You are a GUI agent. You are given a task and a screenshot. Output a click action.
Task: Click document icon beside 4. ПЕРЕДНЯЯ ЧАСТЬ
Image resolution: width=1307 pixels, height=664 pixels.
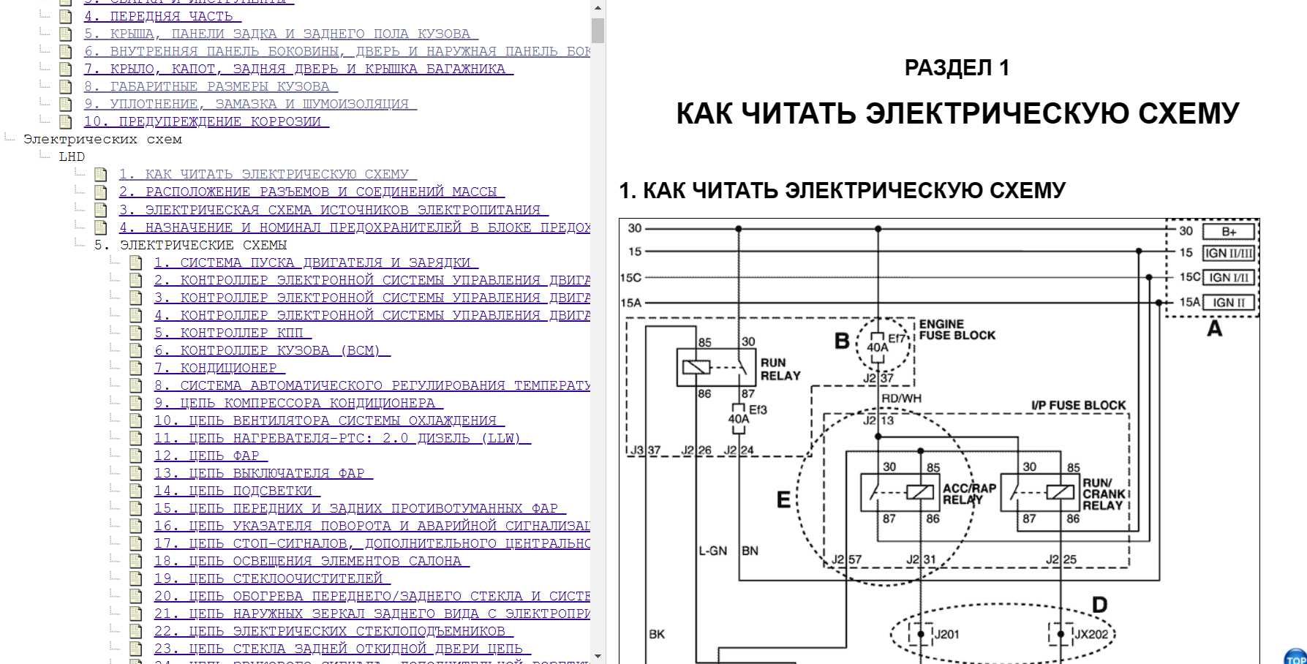(66, 16)
